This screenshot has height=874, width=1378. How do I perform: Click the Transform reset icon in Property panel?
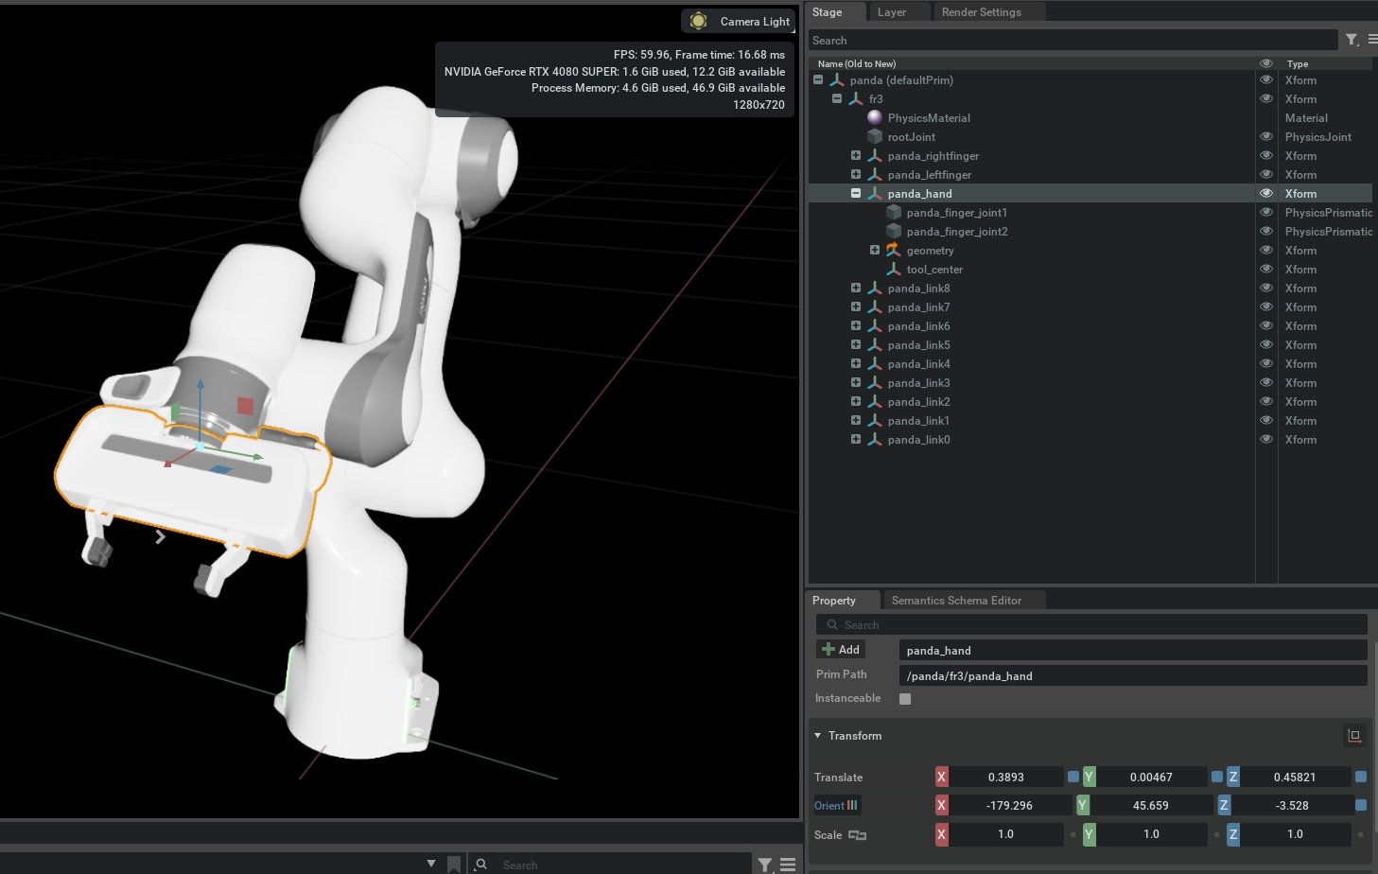pos(1353,735)
